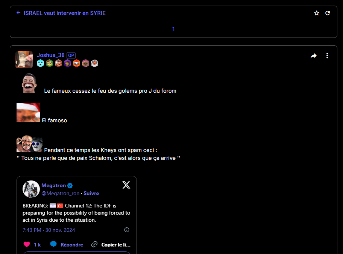Click the Megatron verified checkmark badge
This screenshot has width=343, height=254.
[70, 186]
